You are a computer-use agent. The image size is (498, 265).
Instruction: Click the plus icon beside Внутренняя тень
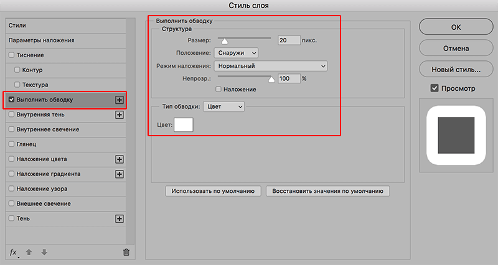(x=120, y=115)
